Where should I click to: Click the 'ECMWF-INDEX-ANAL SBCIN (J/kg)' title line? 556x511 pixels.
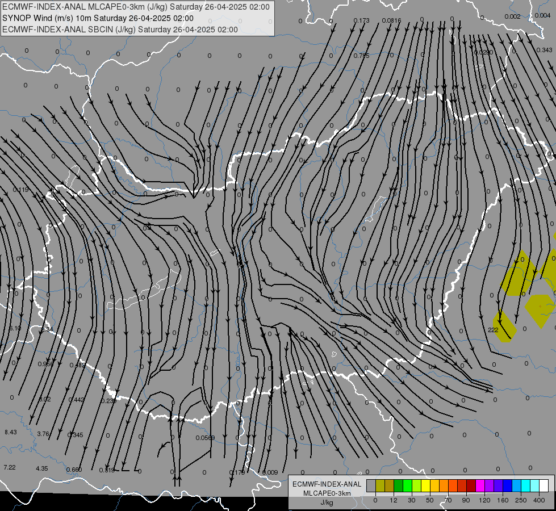click(x=69, y=30)
